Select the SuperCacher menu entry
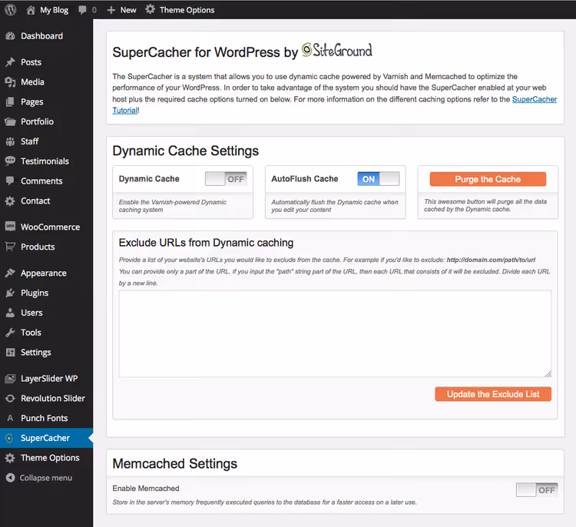The height and width of the screenshot is (527, 576). (x=46, y=438)
